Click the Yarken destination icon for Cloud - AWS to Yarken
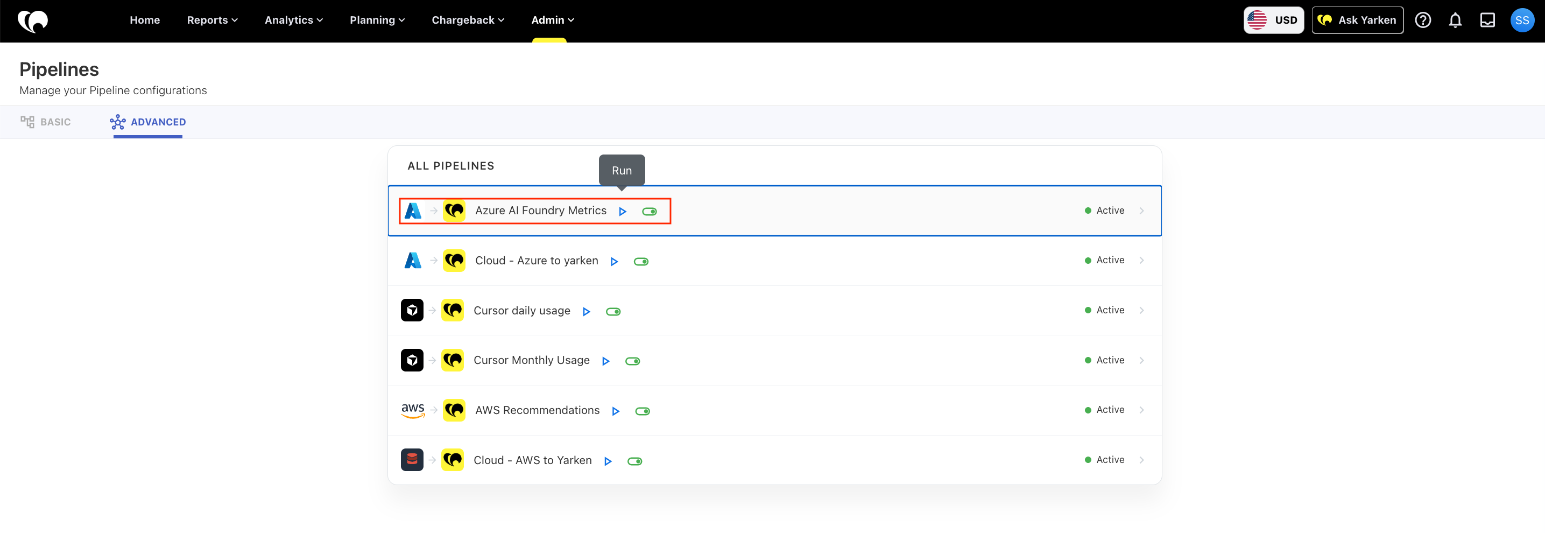Image resolution: width=1545 pixels, height=533 pixels. pyautogui.click(x=452, y=460)
